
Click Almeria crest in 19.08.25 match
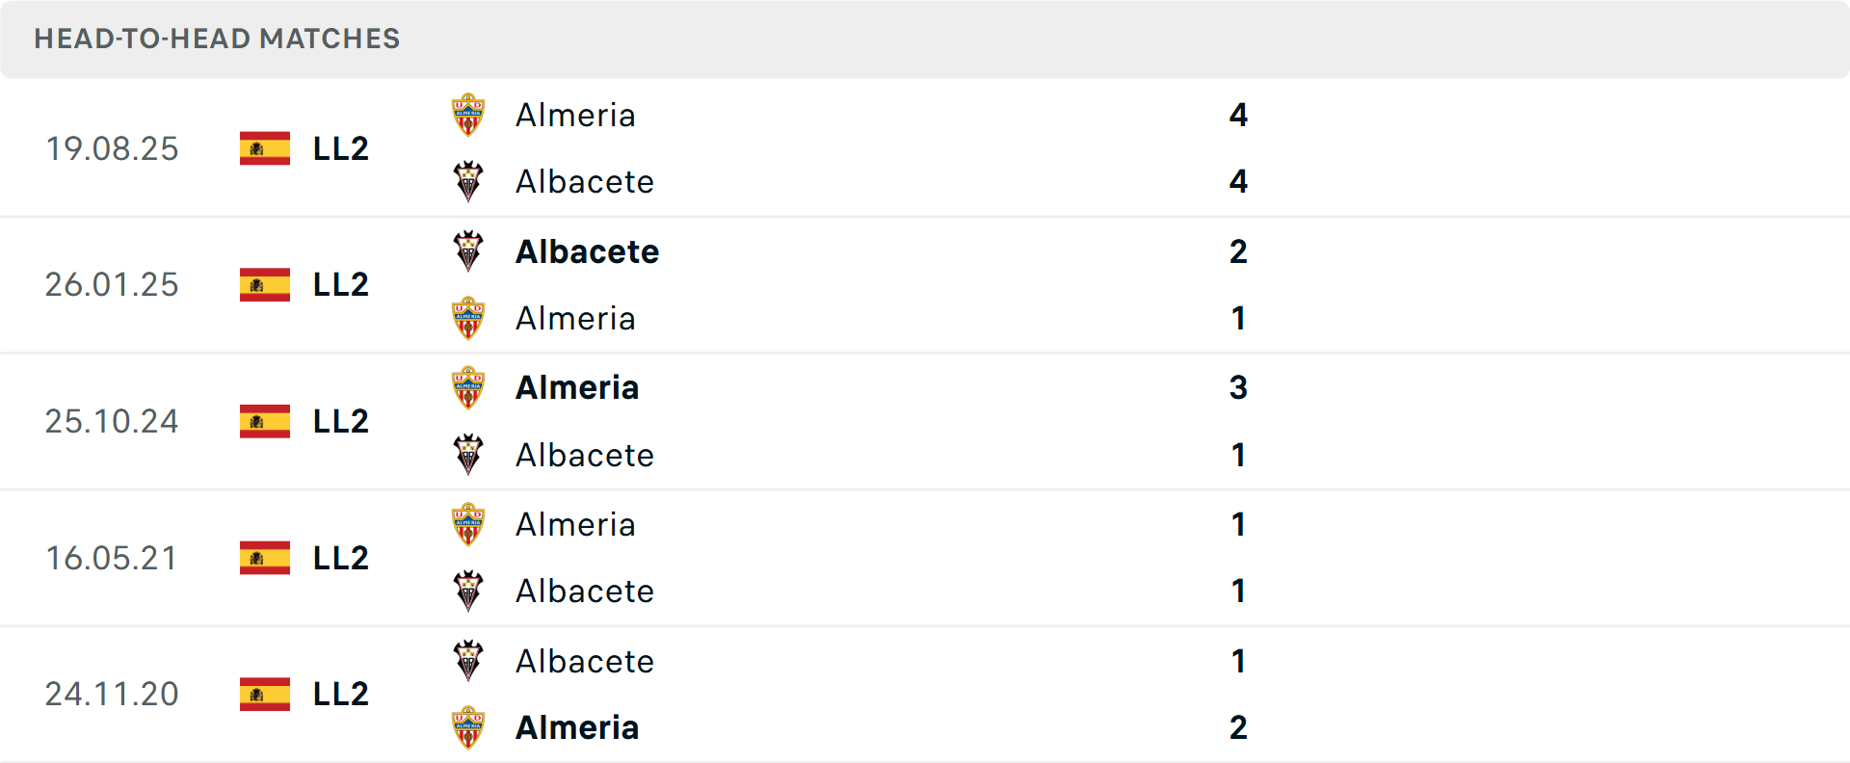(x=468, y=115)
